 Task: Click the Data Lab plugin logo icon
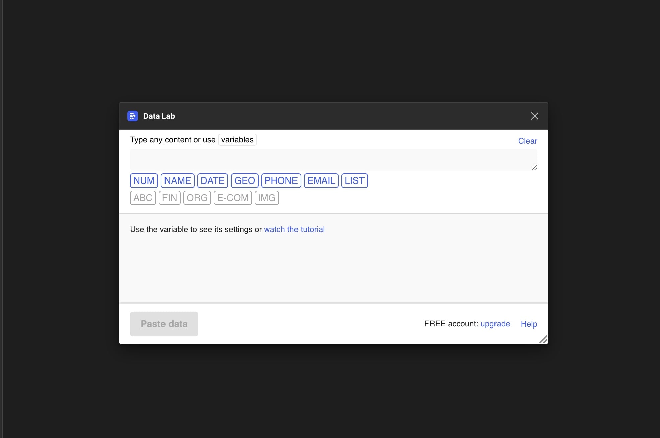(133, 116)
